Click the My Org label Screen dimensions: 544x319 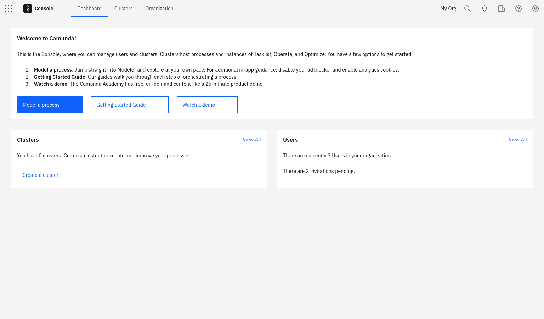[x=448, y=9]
